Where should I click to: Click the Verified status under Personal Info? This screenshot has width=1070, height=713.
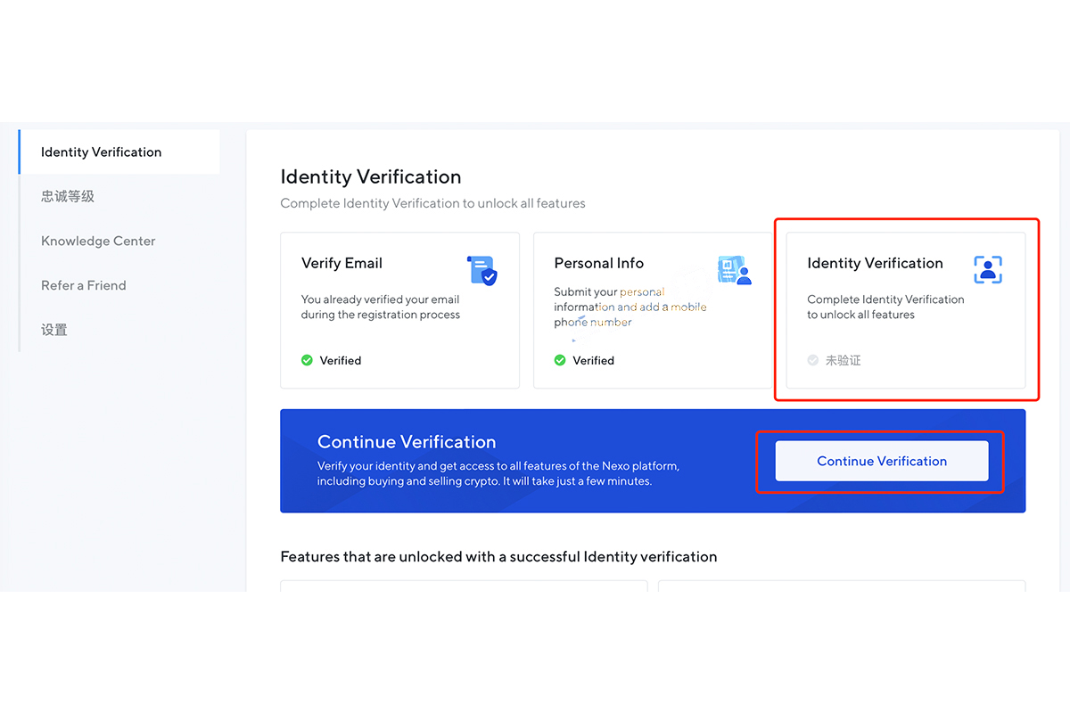coord(594,361)
